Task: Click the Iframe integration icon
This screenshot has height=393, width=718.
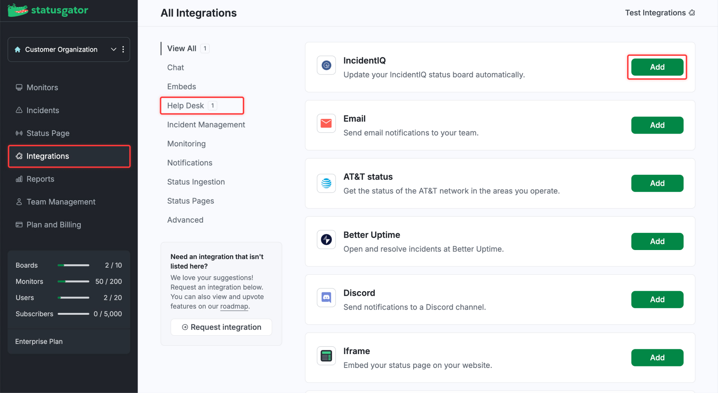Action: coord(326,356)
